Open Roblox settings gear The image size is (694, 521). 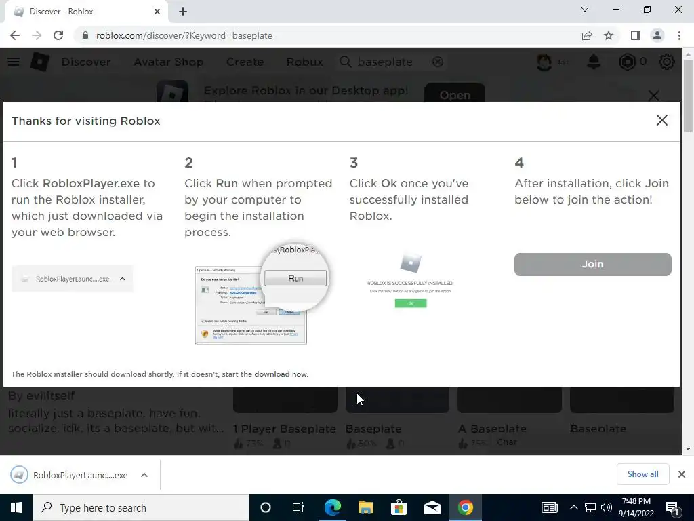click(667, 62)
